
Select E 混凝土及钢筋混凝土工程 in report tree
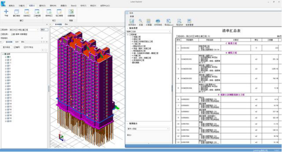click(x=142, y=41)
